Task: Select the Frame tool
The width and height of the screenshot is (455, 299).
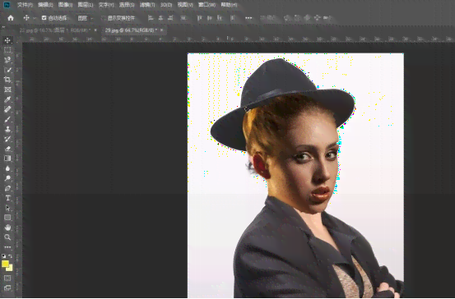Action: [x=7, y=90]
